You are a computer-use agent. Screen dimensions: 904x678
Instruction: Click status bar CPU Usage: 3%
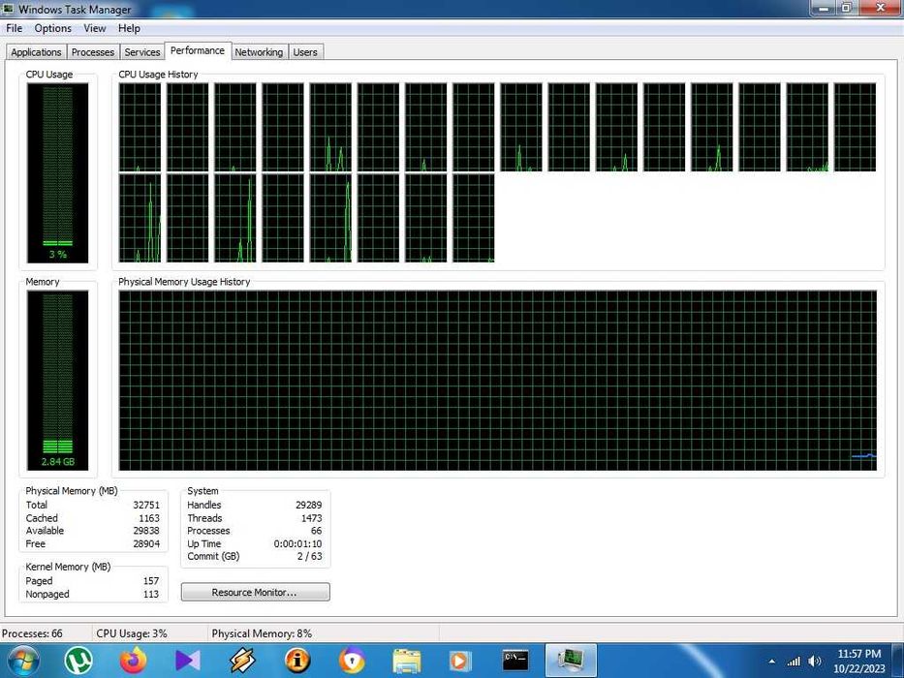click(x=132, y=633)
